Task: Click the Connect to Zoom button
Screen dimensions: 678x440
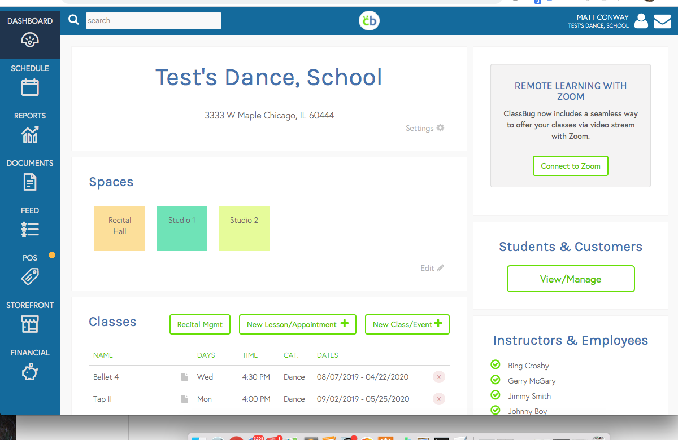Action: (x=570, y=166)
